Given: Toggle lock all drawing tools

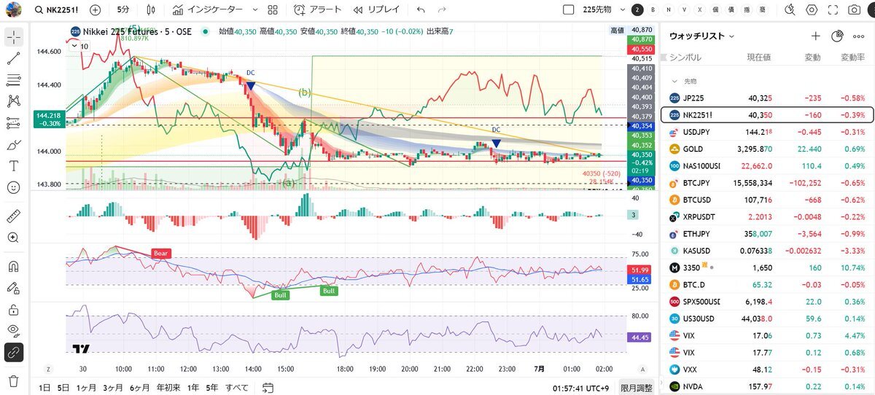Looking at the screenshot, I should tap(14, 309).
